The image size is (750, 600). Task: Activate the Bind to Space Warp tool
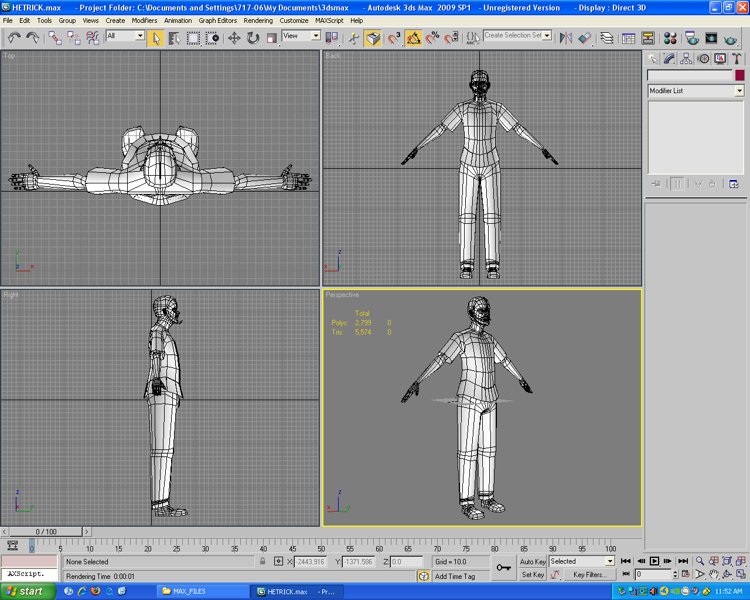coord(93,38)
